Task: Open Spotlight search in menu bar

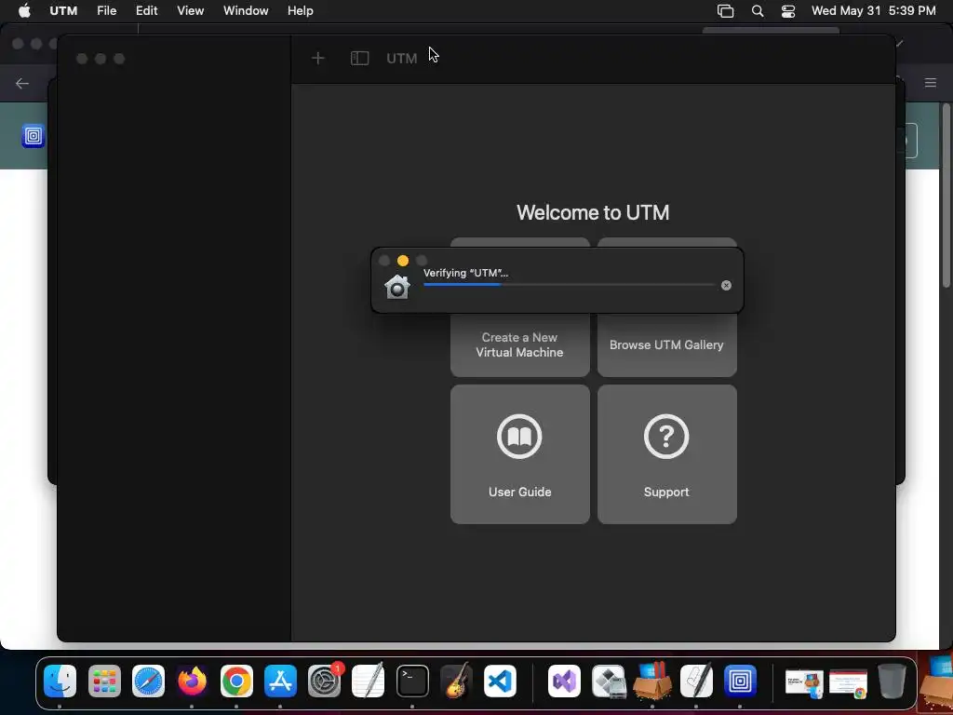Action: coord(758,11)
